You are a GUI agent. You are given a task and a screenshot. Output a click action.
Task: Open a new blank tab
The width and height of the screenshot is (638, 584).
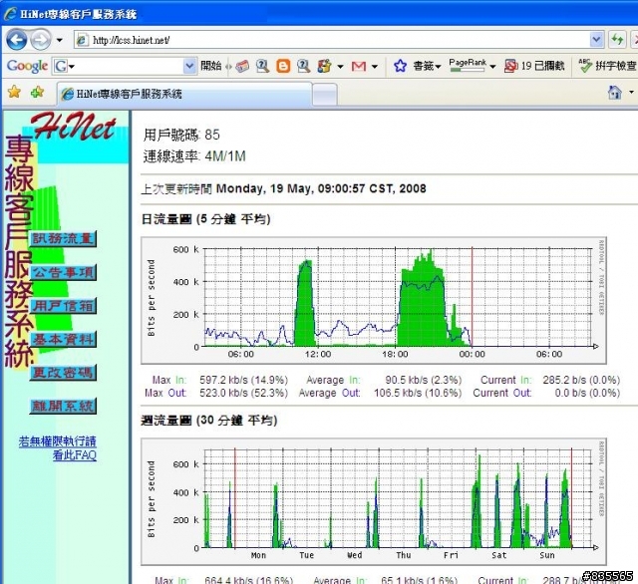point(325,95)
